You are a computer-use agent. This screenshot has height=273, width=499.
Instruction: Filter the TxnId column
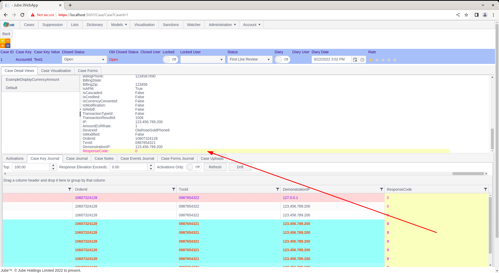coord(278,189)
